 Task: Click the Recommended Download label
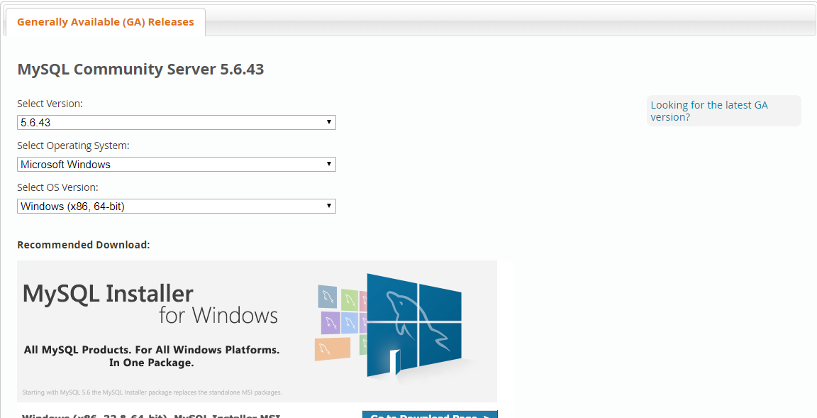(84, 245)
